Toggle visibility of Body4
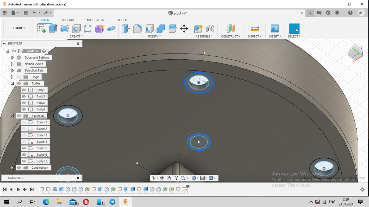Screen dimensions: 369x207 coord(24,109)
